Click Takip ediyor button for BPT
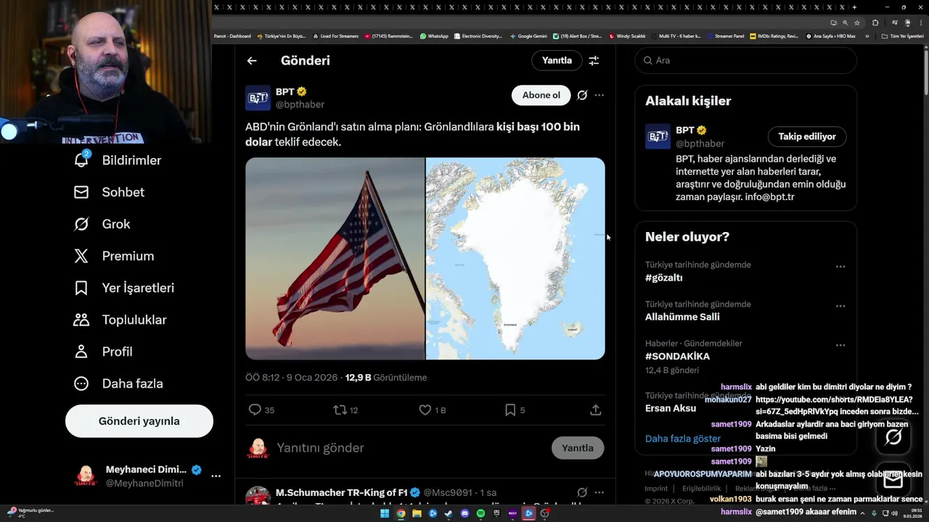Viewport: 929px width, 522px height. pyautogui.click(x=807, y=137)
